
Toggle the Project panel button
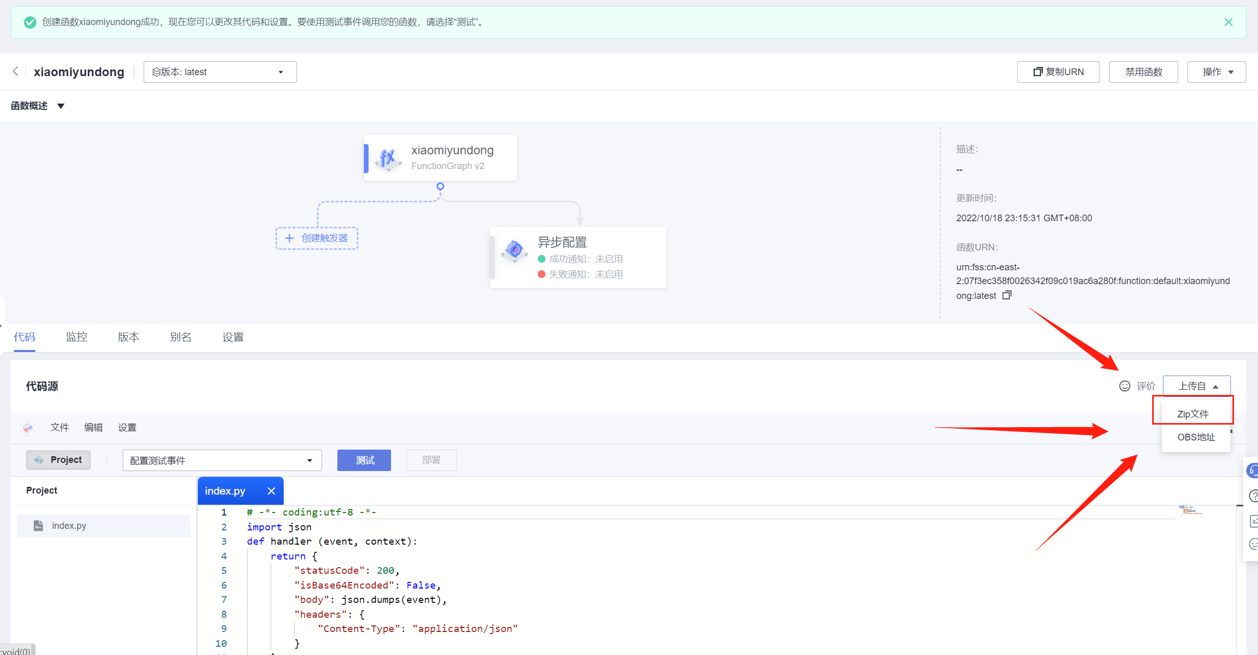click(58, 460)
